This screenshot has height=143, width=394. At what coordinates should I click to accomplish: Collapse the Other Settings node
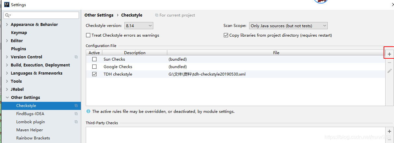click(7, 98)
